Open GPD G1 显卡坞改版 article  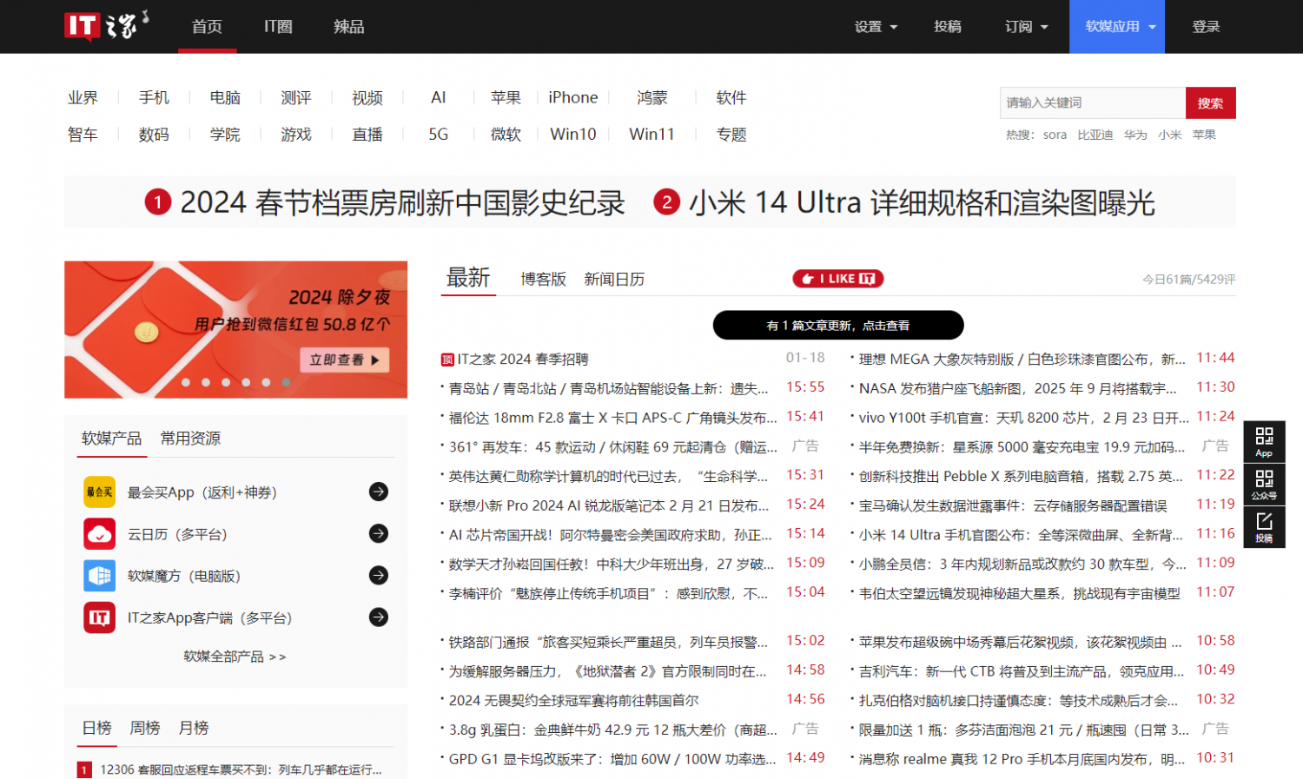(x=612, y=758)
